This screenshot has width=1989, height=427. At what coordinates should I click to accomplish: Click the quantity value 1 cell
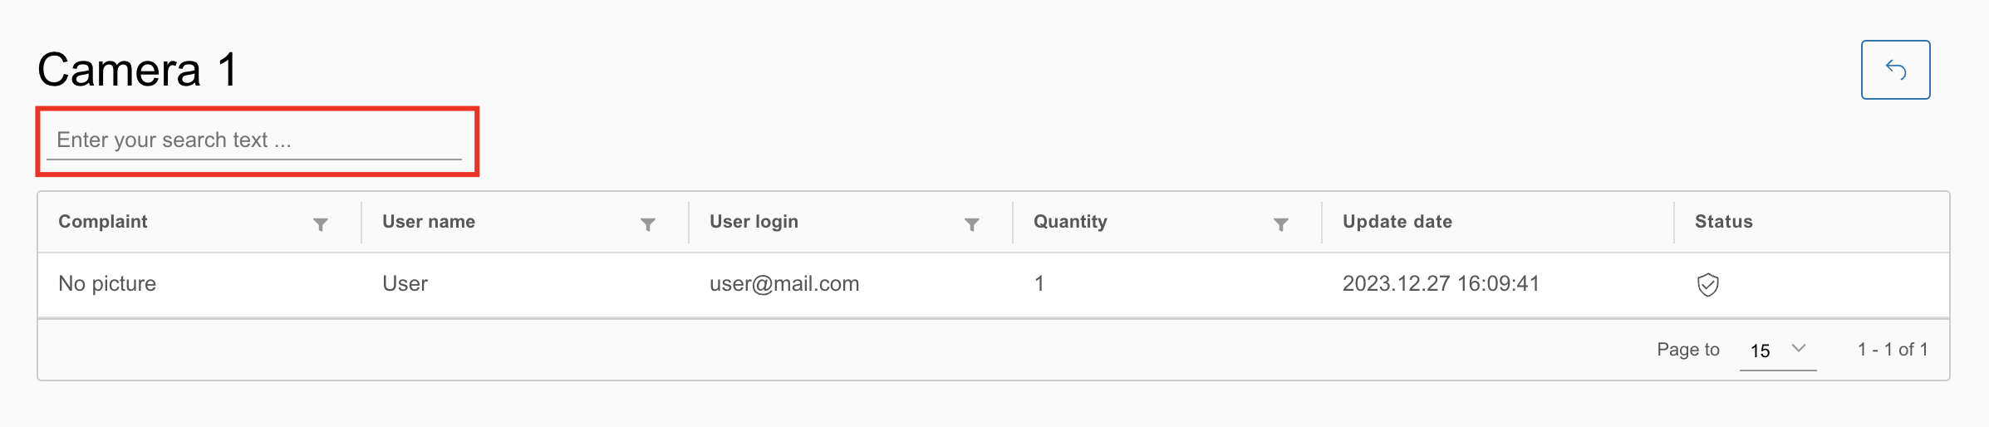point(1039,284)
